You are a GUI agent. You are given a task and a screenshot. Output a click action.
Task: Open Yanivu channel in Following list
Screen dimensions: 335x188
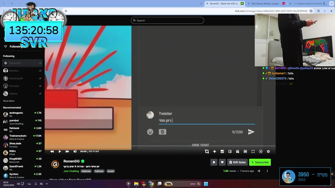(x=22, y=93)
